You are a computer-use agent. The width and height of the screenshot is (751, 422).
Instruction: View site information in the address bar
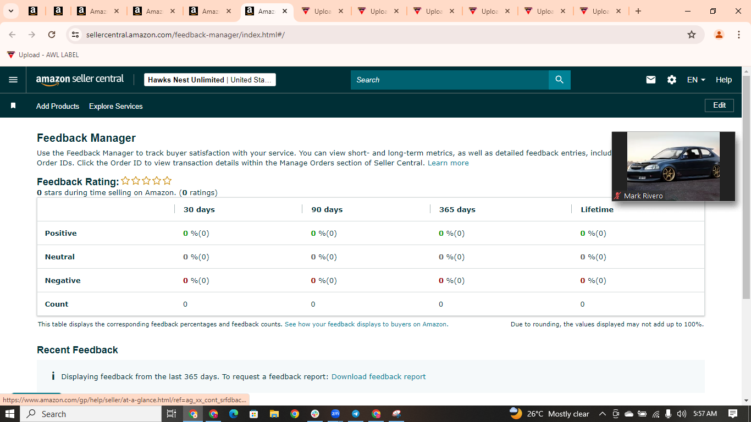click(x=75, y=35)
